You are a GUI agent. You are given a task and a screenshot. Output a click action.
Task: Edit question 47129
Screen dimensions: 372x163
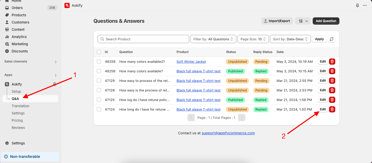[323, 81]
